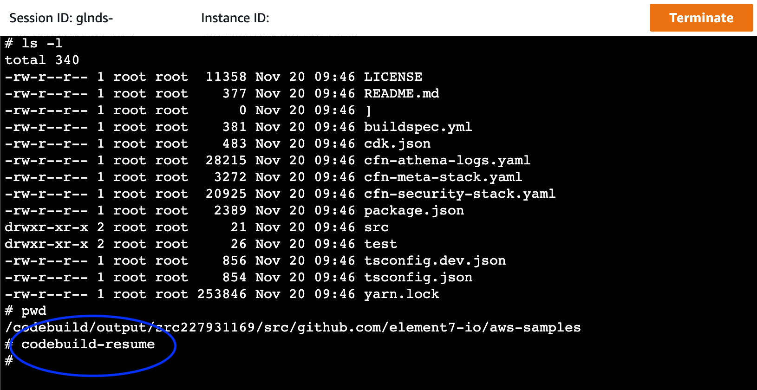Click cfn-athena-logs.yaml in the listing

click(x=447, y=160)
